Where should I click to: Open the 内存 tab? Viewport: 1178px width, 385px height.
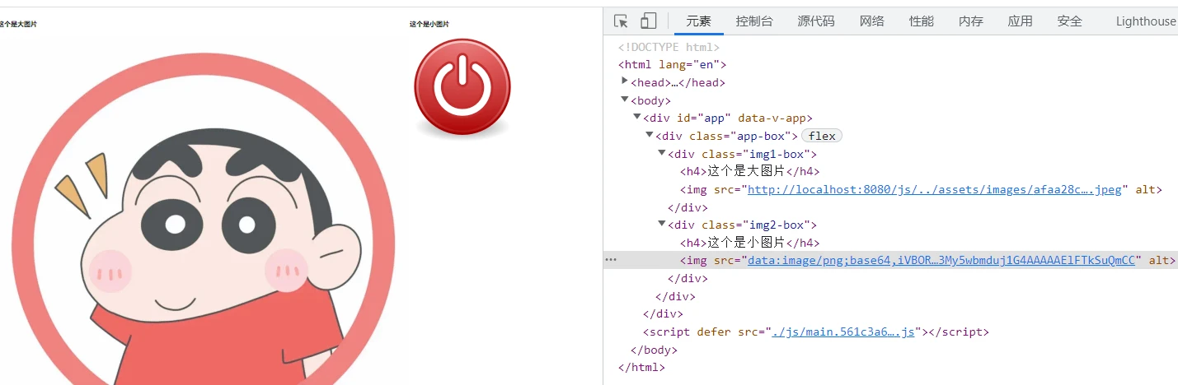(x=971, y=21)
